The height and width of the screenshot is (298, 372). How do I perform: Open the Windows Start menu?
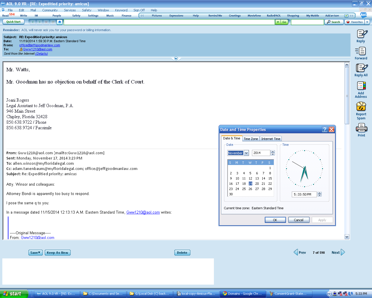click(x=14, y=294)
